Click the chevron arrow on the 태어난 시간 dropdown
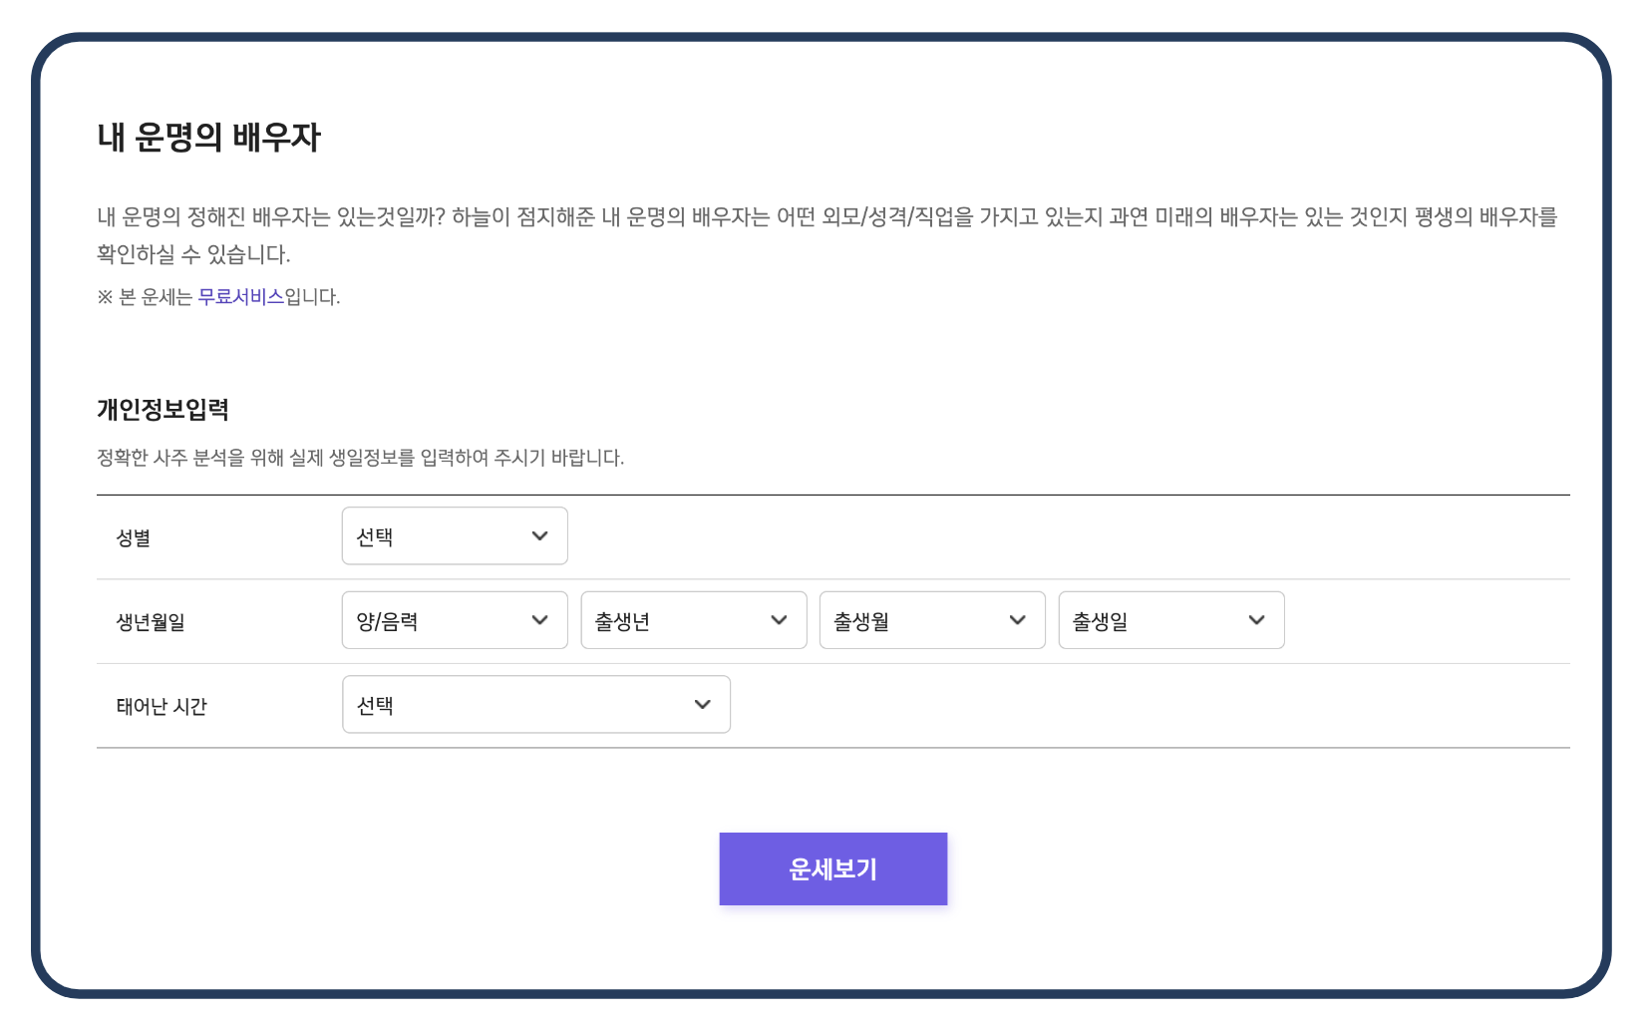 click(704, 704)
